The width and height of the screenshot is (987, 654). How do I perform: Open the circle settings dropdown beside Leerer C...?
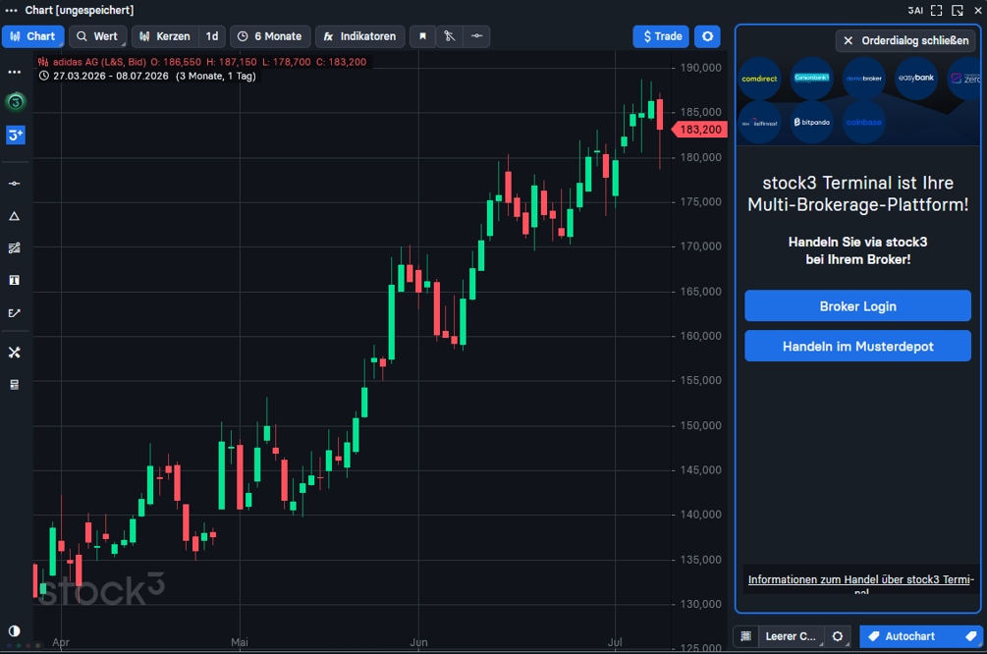click(x=838, y=636)
